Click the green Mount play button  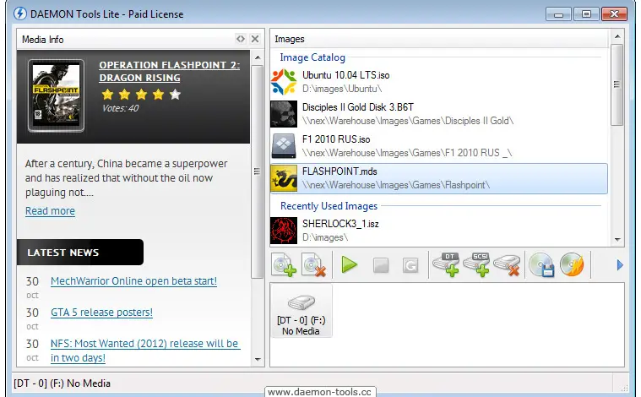pyautogui.click(x=349, y=265)
